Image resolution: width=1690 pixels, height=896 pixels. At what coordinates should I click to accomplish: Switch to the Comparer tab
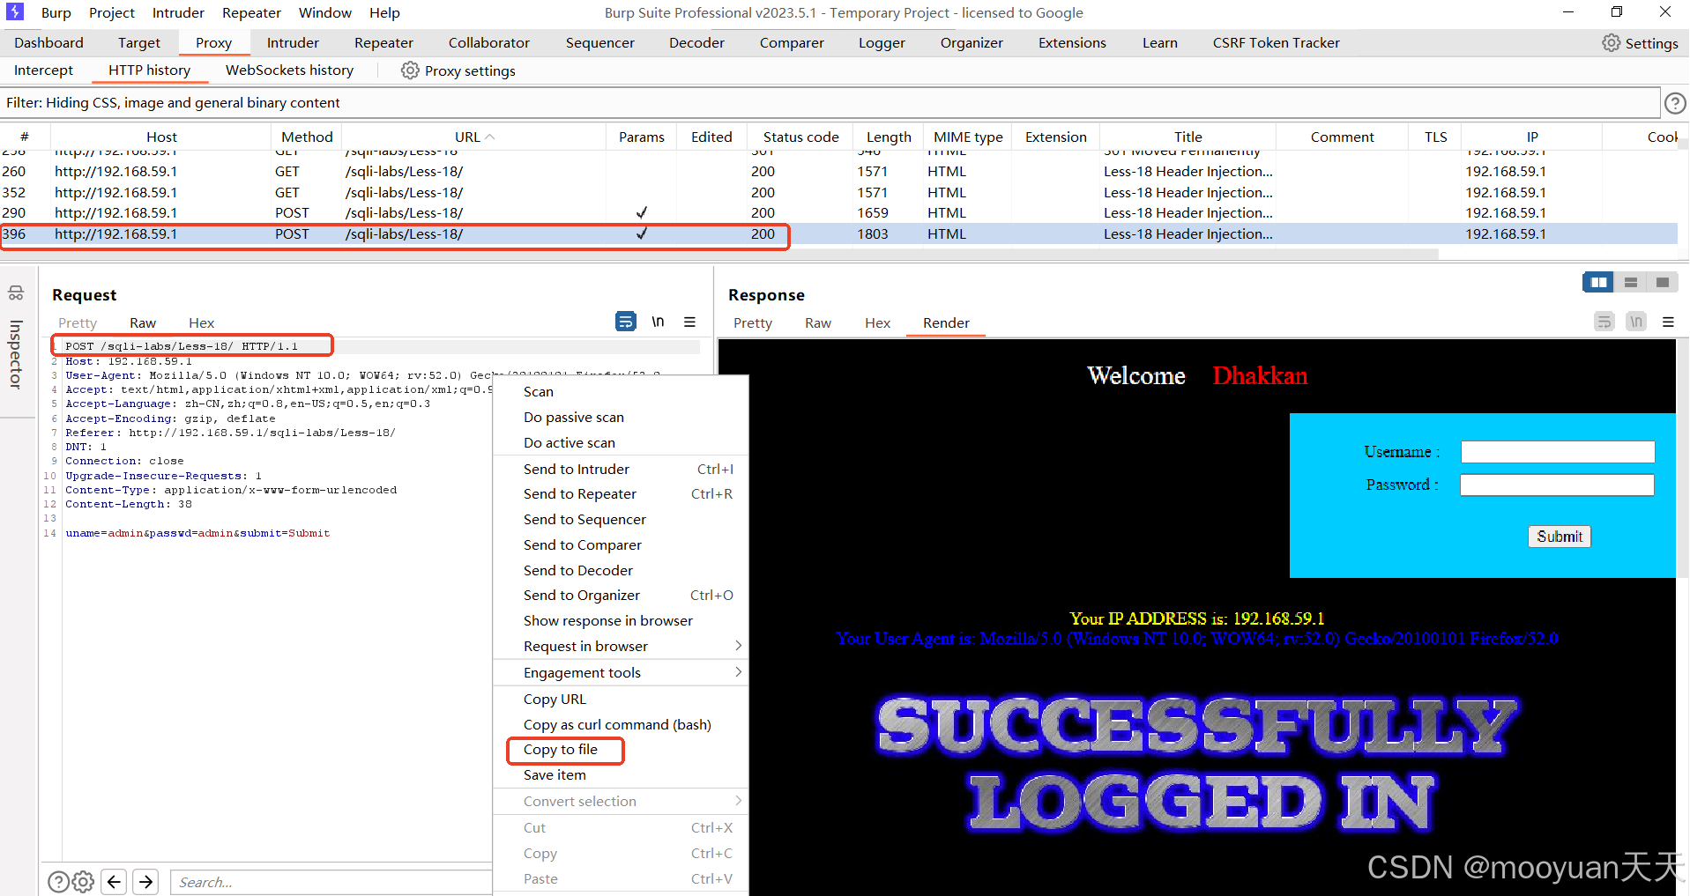[x=792, y=42]
